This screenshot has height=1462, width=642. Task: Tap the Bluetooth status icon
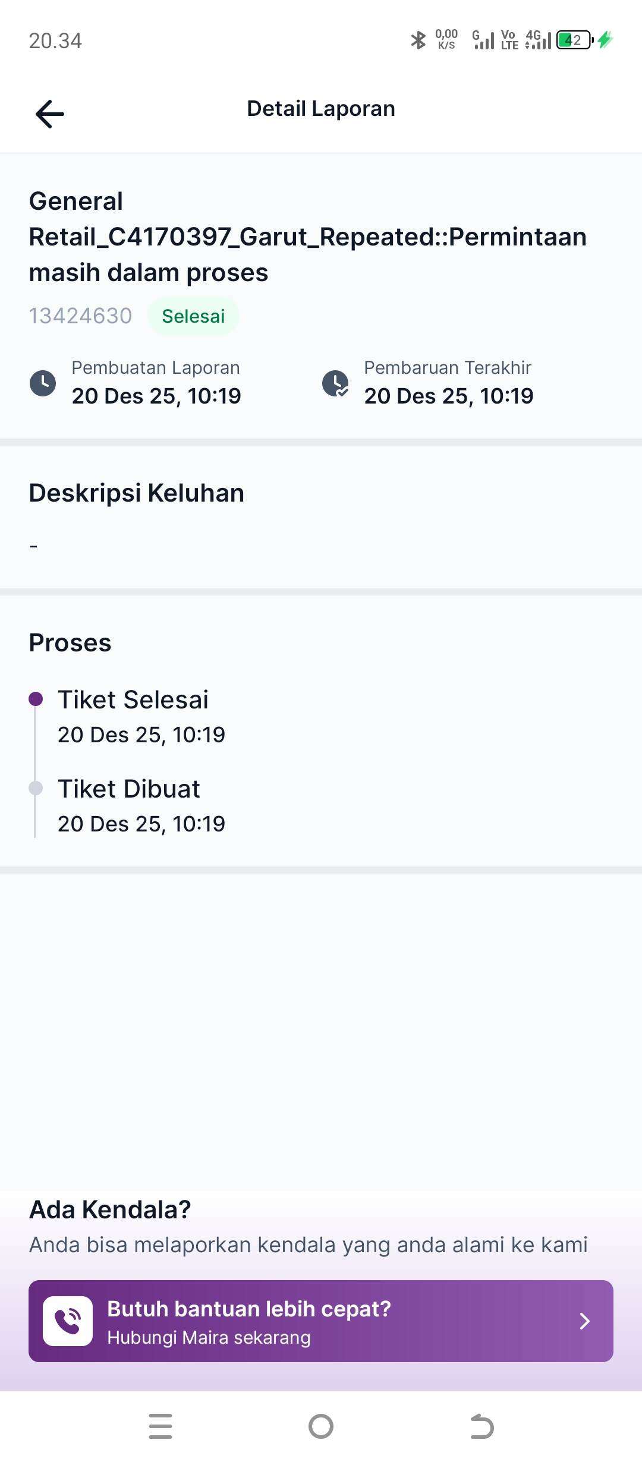click(x=418, y=40)
